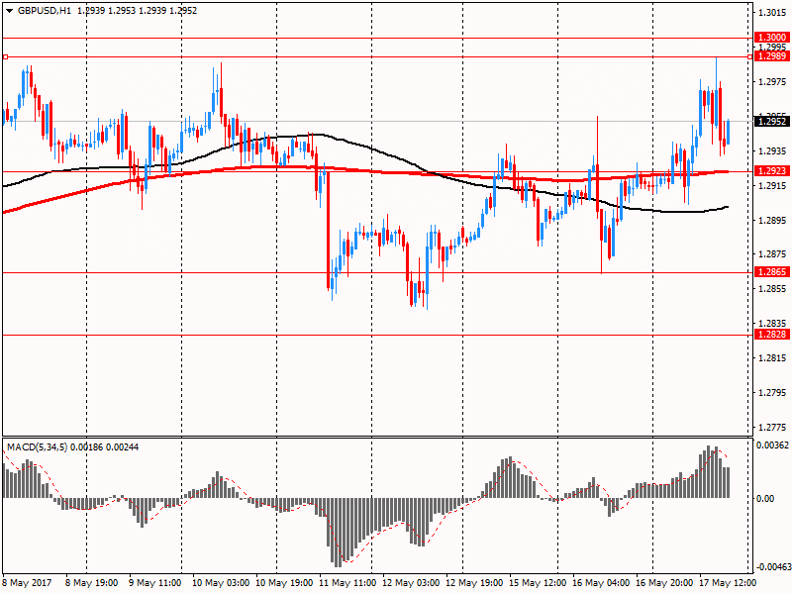Select the 1.2865 red price label

[772, 271]
